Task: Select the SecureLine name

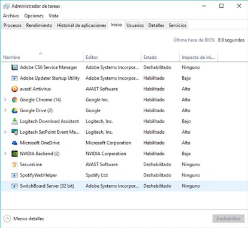Action: pos(31,164)
